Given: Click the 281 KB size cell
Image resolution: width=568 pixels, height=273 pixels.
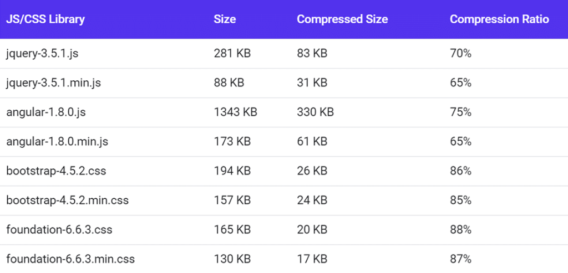Looking at the screenshot, I should pyautogui.click(x=232, y=54).
